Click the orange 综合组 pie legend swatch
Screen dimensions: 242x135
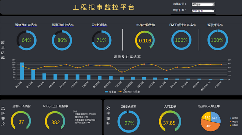[231, 122]
